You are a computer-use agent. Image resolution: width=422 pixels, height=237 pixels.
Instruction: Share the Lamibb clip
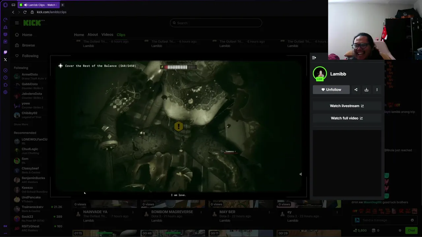[x=356, y=90]
